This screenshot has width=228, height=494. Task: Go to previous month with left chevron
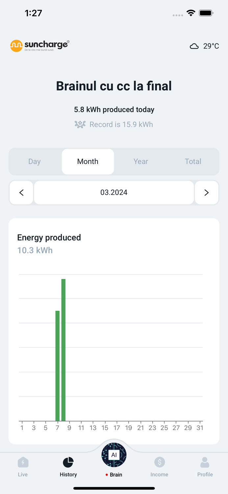pos(21,193)
